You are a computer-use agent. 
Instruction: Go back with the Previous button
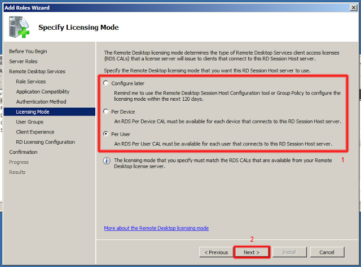(x=216, y=252)
